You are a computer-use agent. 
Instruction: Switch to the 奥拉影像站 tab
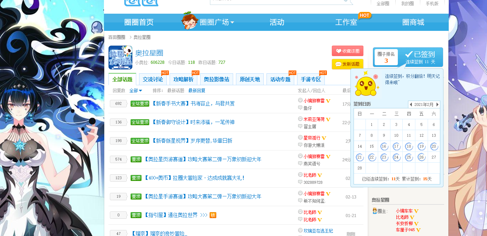(x=217, y=80)
